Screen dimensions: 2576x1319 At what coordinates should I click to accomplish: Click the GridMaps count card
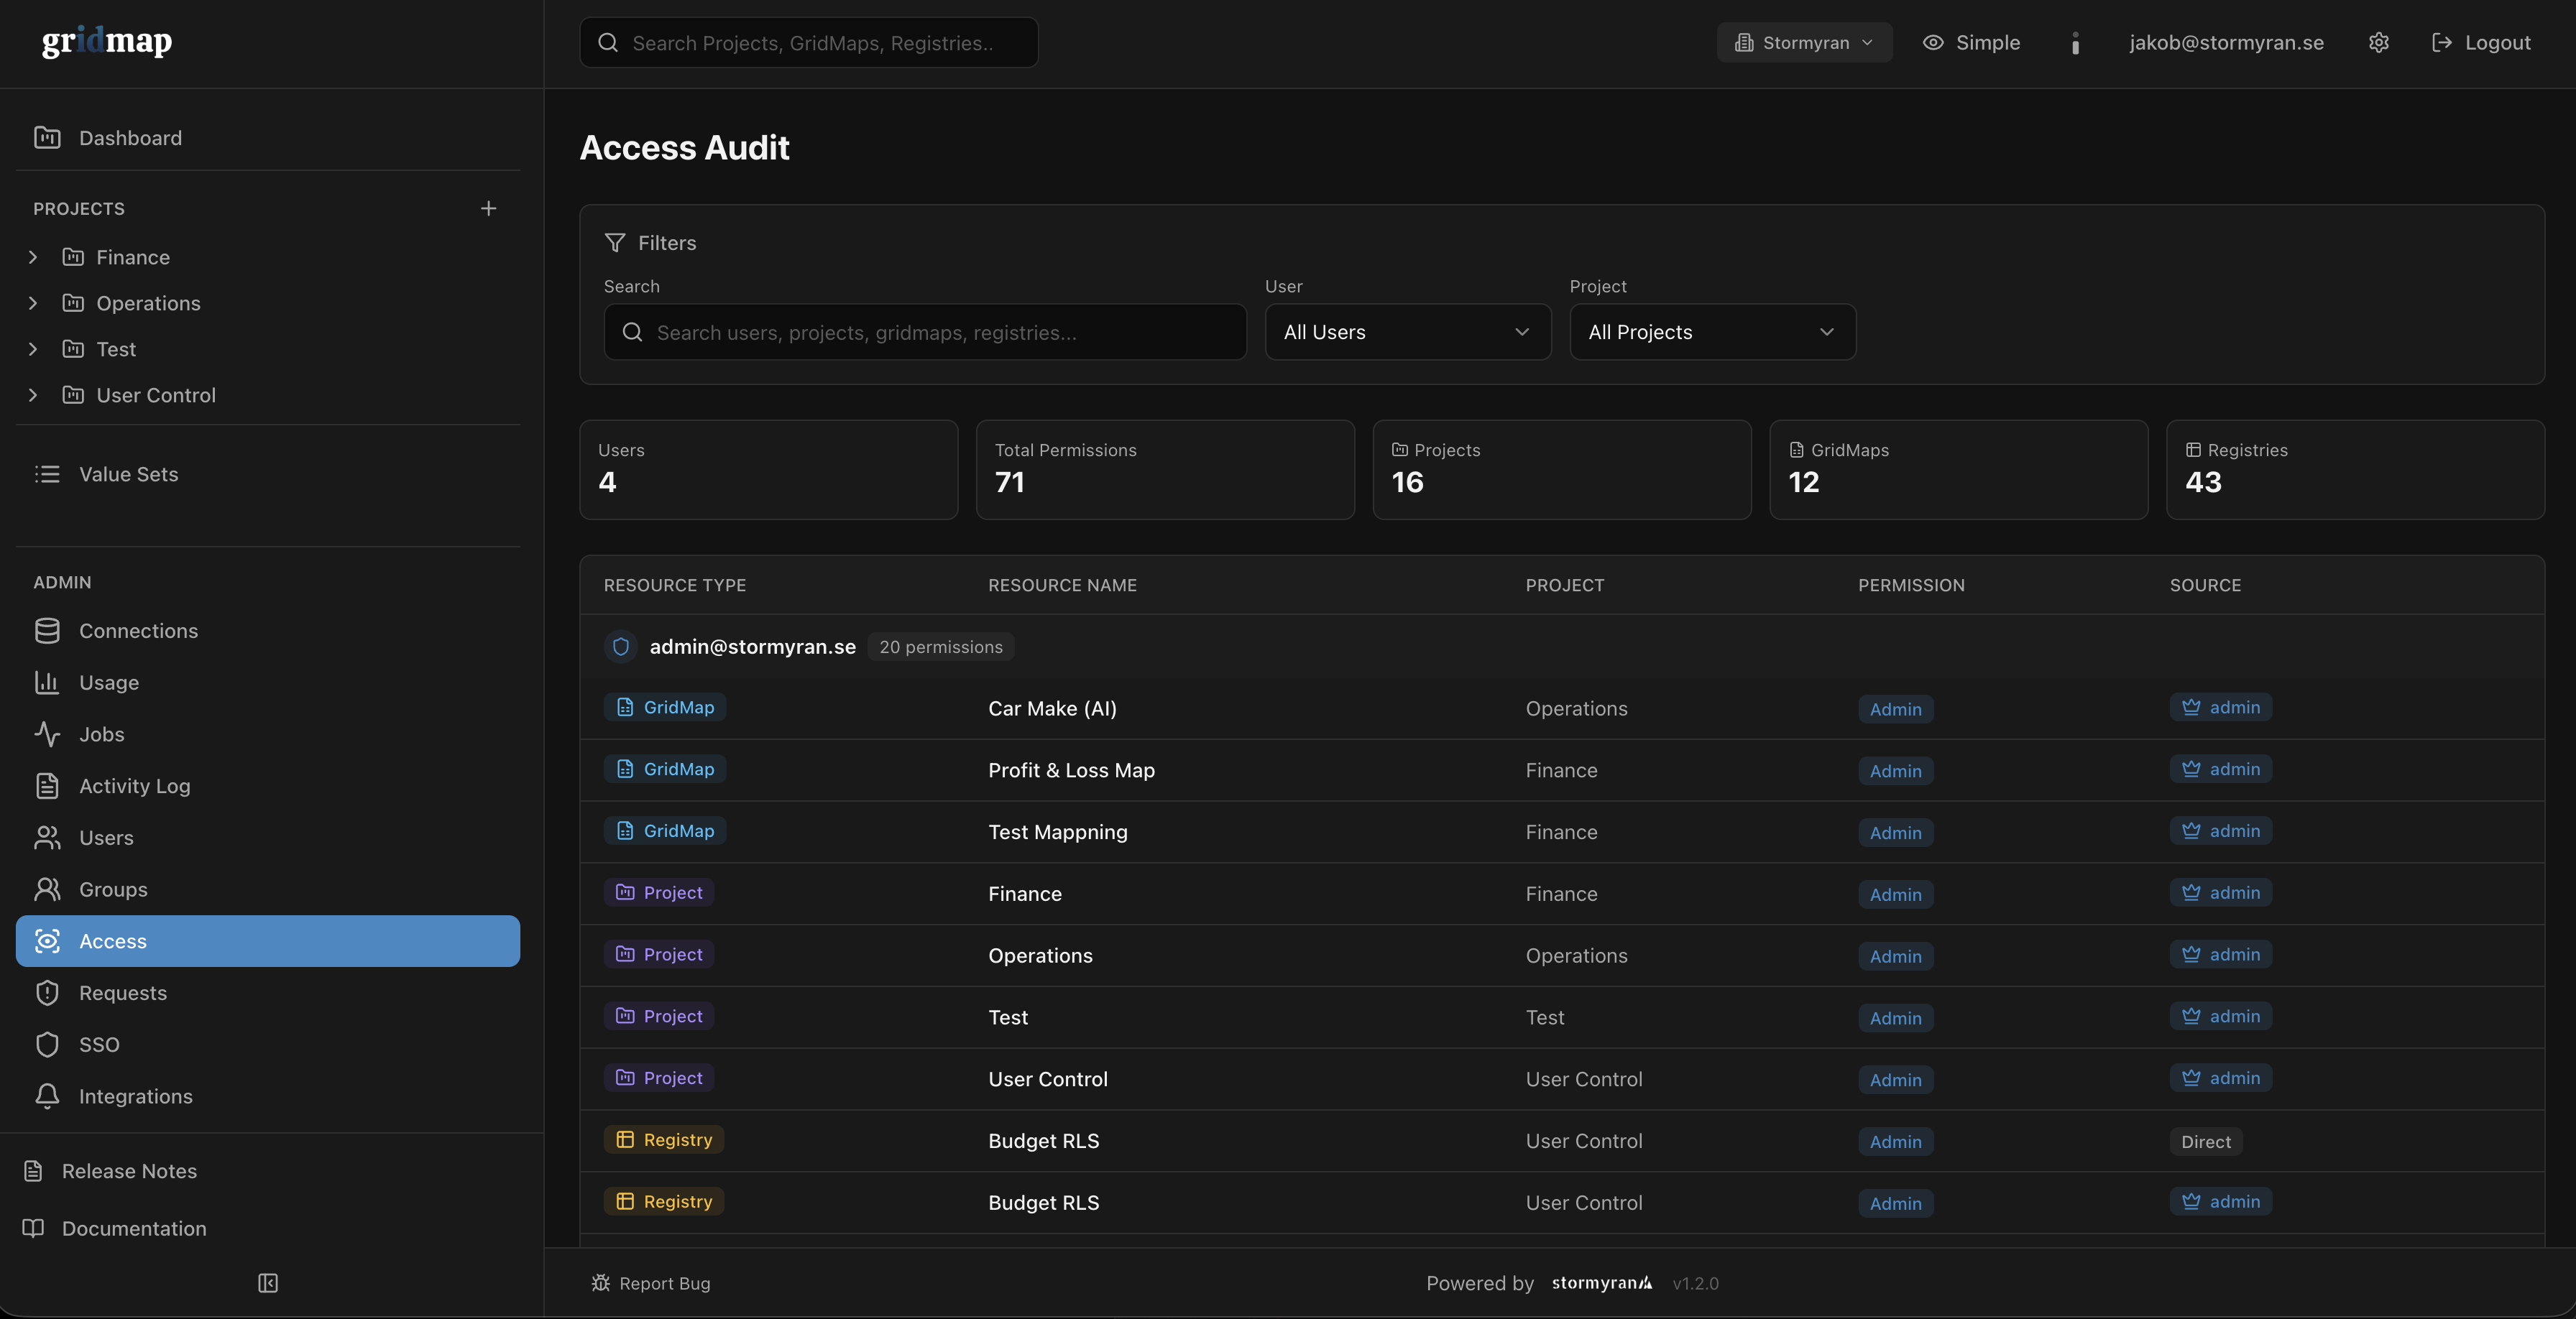(1959, 470)
